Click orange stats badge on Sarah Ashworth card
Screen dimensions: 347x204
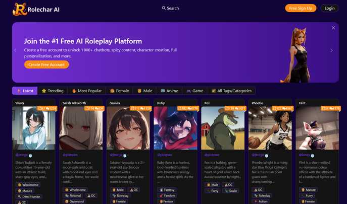(94, 108)
